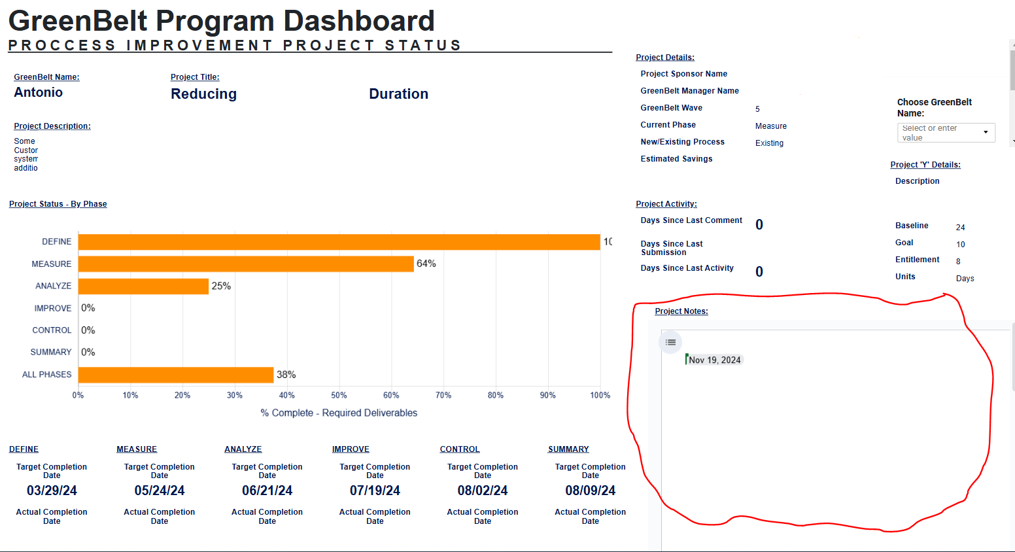This screenshot has height=552, width=1015.
Task: Click the Project Activity heading
Action: [666, 204]
